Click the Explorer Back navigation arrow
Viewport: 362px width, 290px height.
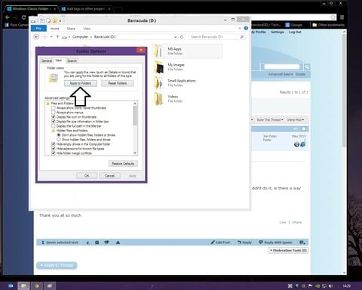pos(36,37)
